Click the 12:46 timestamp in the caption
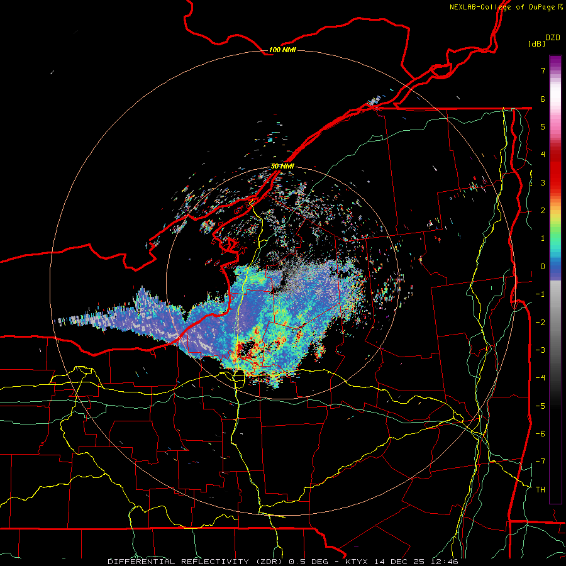Screen dimensions: 566x566 [446, 562]
